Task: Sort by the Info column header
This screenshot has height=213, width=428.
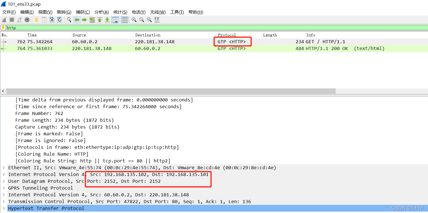Action: [x=366, y=35]
